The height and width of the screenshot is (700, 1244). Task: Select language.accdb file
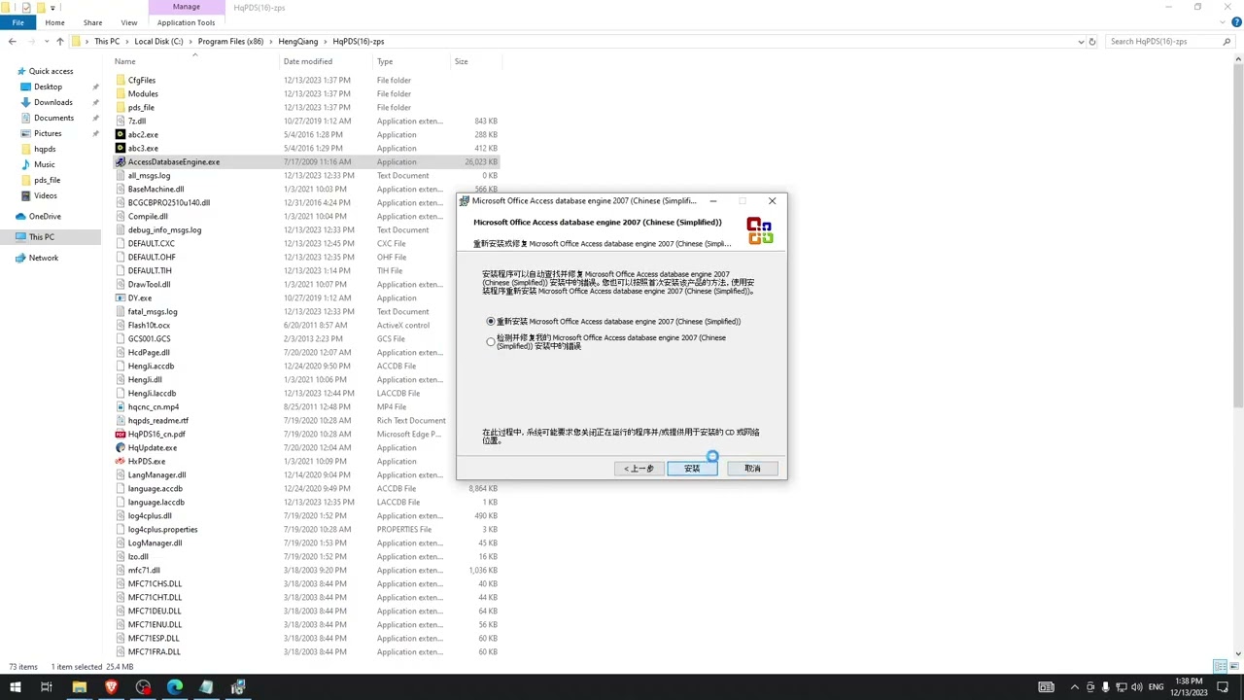tap(155, 488)
